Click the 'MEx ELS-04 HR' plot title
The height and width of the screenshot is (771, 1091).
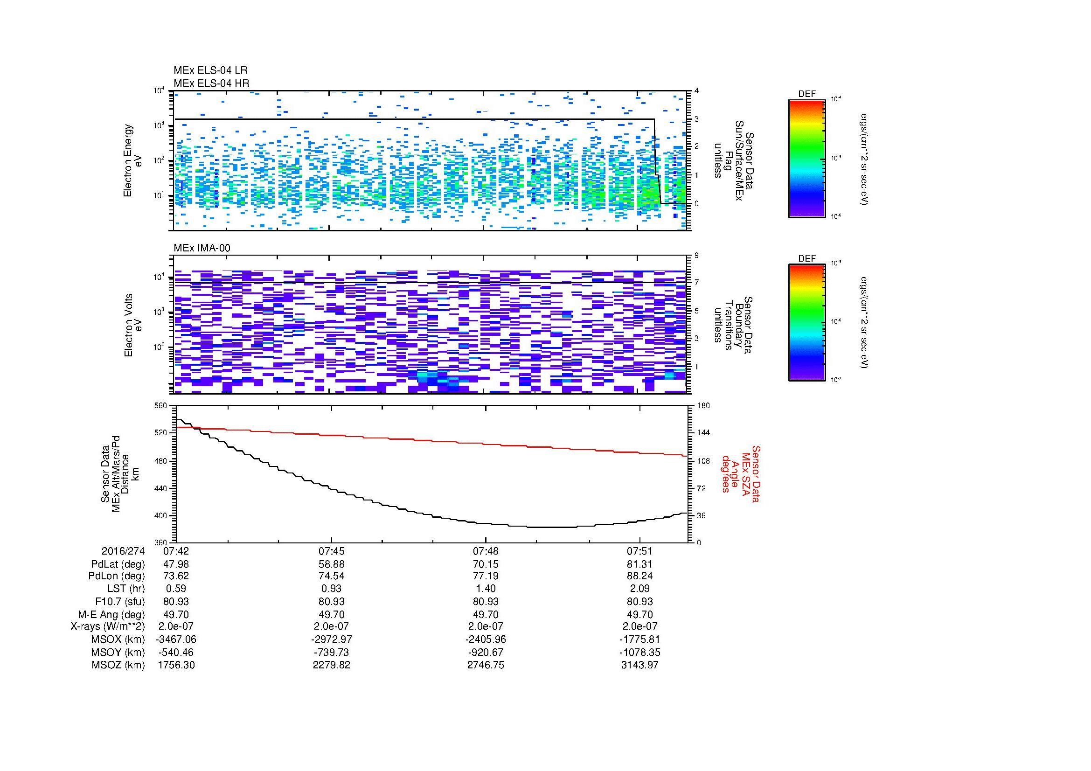click(211, 83)
